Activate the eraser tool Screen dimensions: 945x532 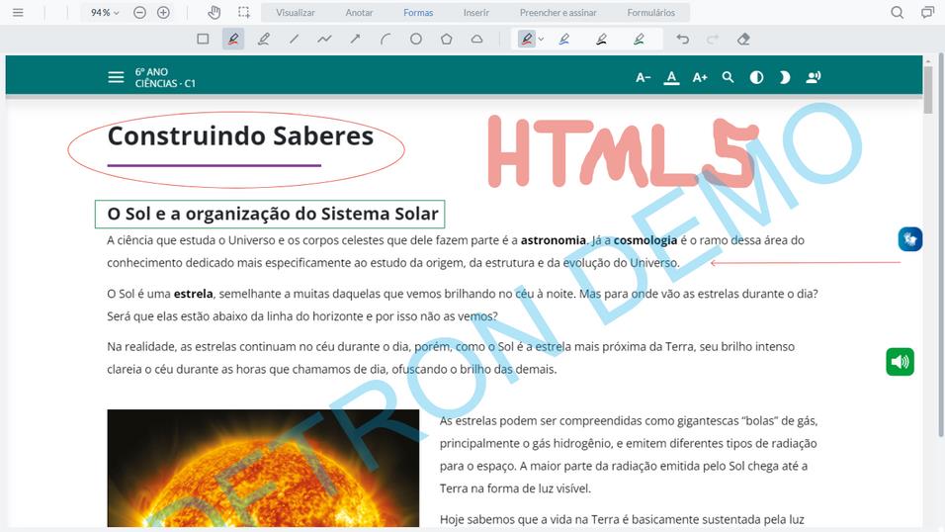[x=743, y=40]
